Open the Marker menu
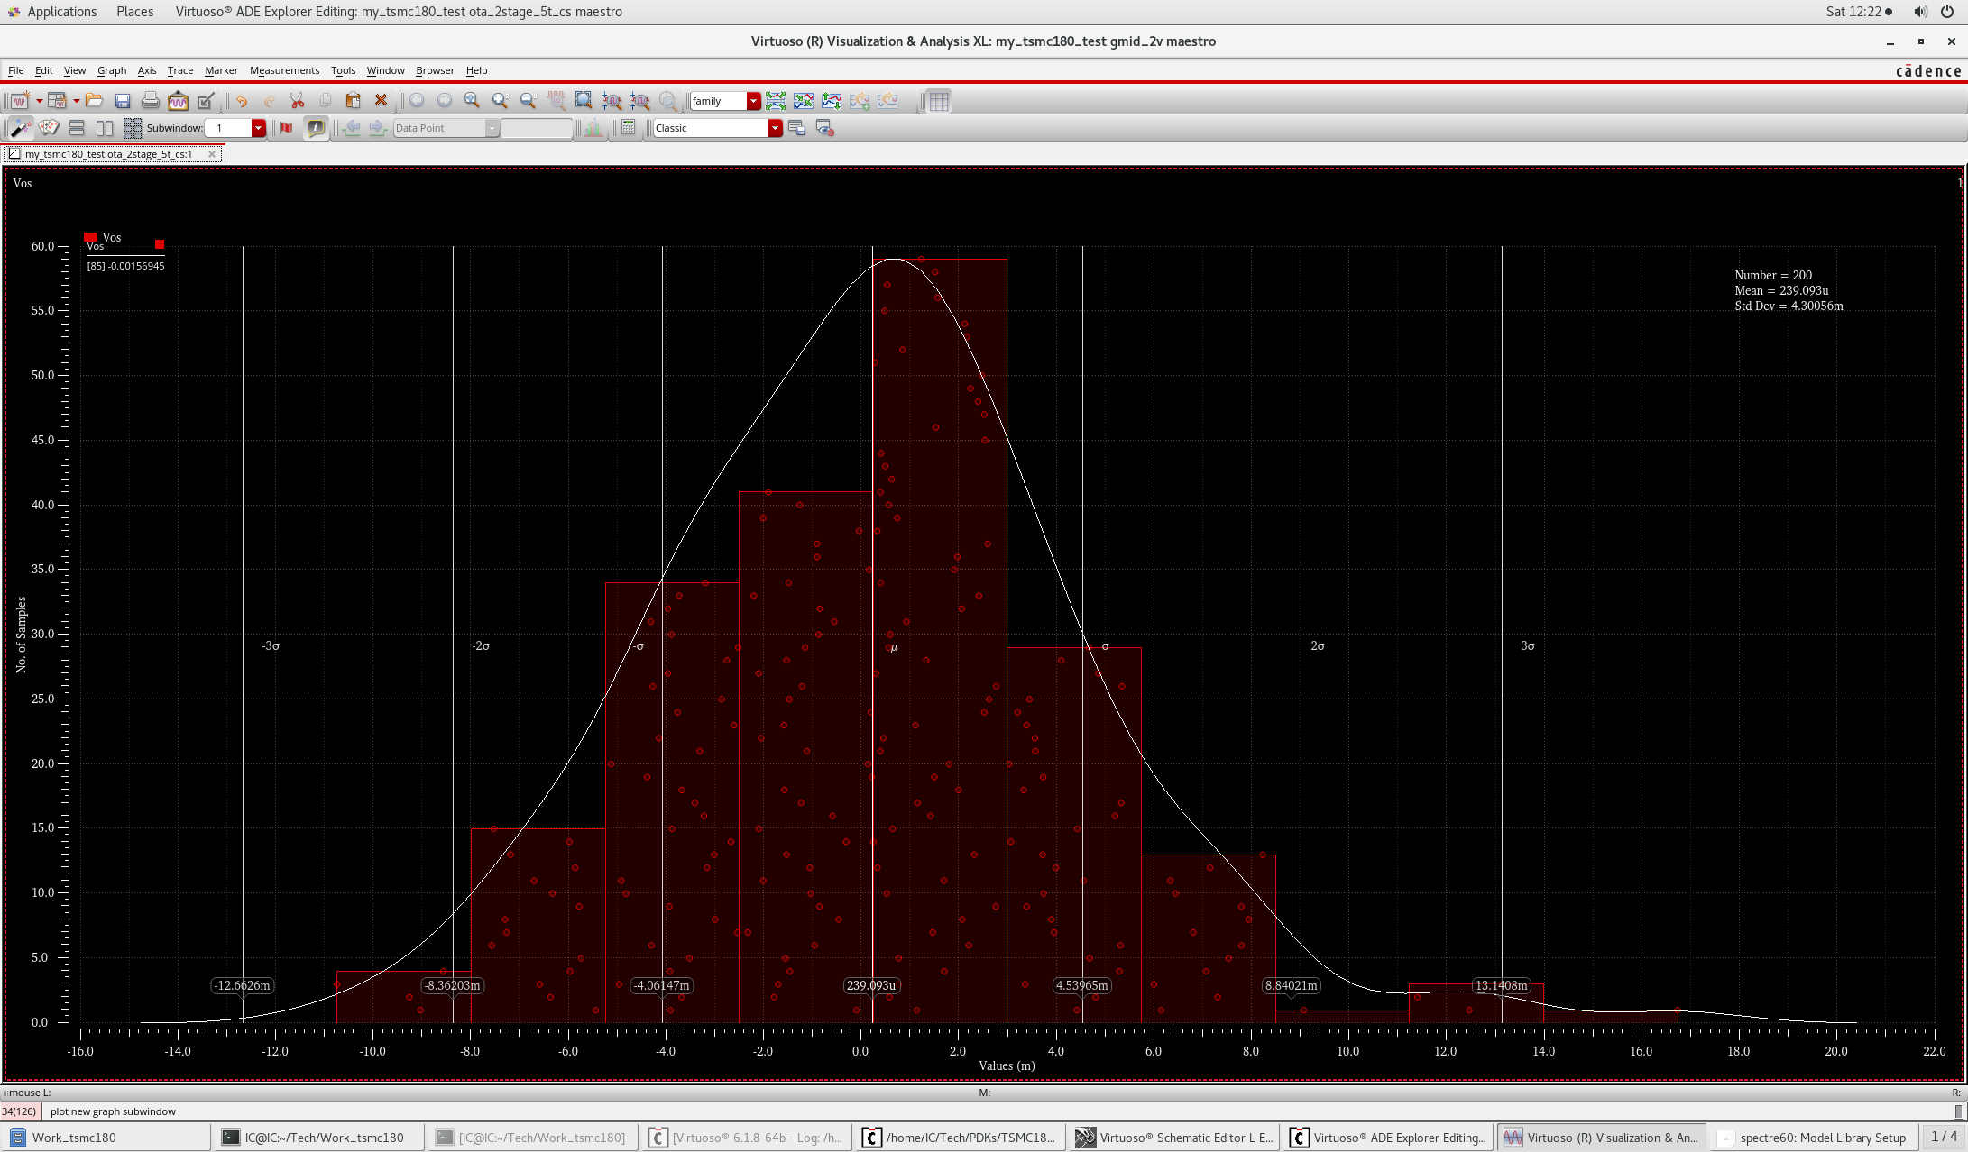The width and height of the screenshot is (1968, 1152). click(x=221, y=70)
